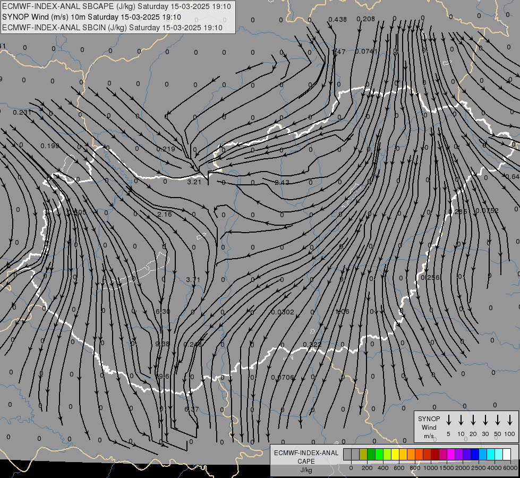
Task: Pick the bright green CAPE legend swatch
Action: (x=379, y=454)
